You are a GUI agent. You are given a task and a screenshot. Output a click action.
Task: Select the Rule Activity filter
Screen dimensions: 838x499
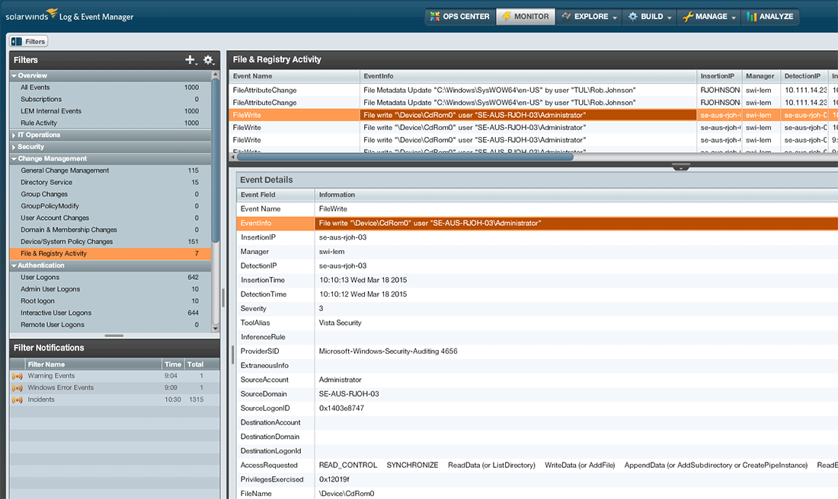pos(110,122)
